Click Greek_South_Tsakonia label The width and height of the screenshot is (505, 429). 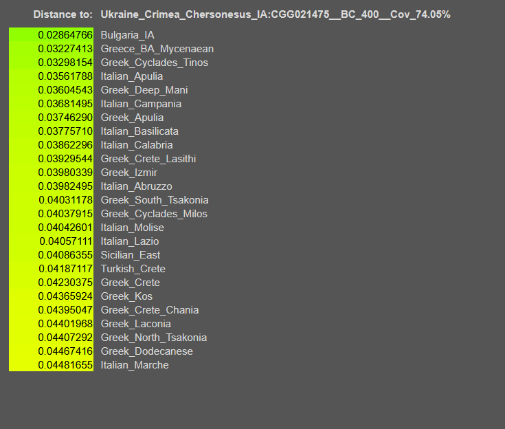click(x=155, y=200)
